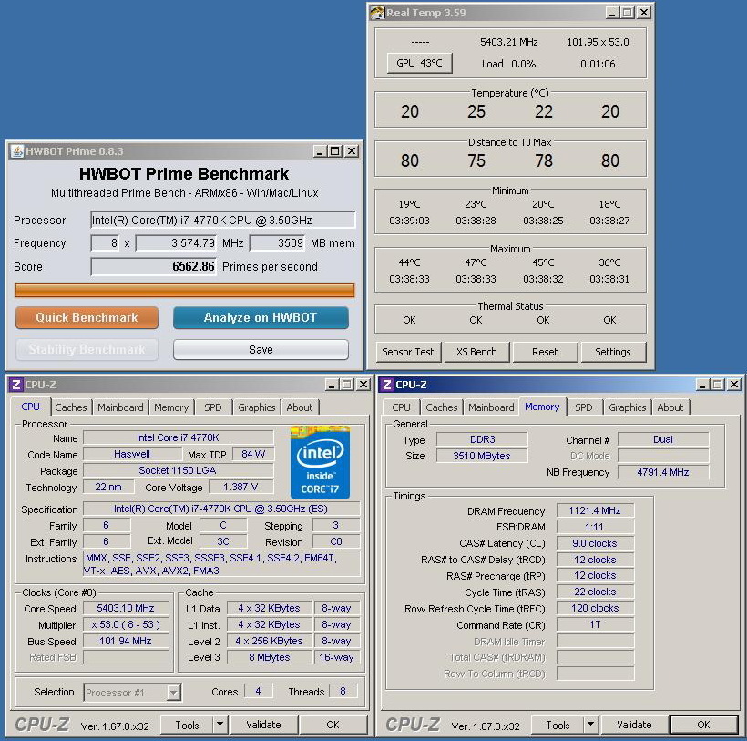The height and width of the screenshot is (741, 747).
Task: Click the Save button in HWBOT Prime
Action: click(x=261, y=350)
